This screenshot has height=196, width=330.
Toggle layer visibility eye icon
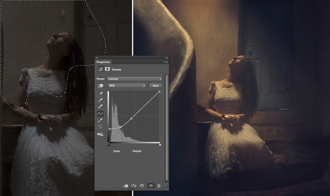pyautogui.click(x=150, y=186)
